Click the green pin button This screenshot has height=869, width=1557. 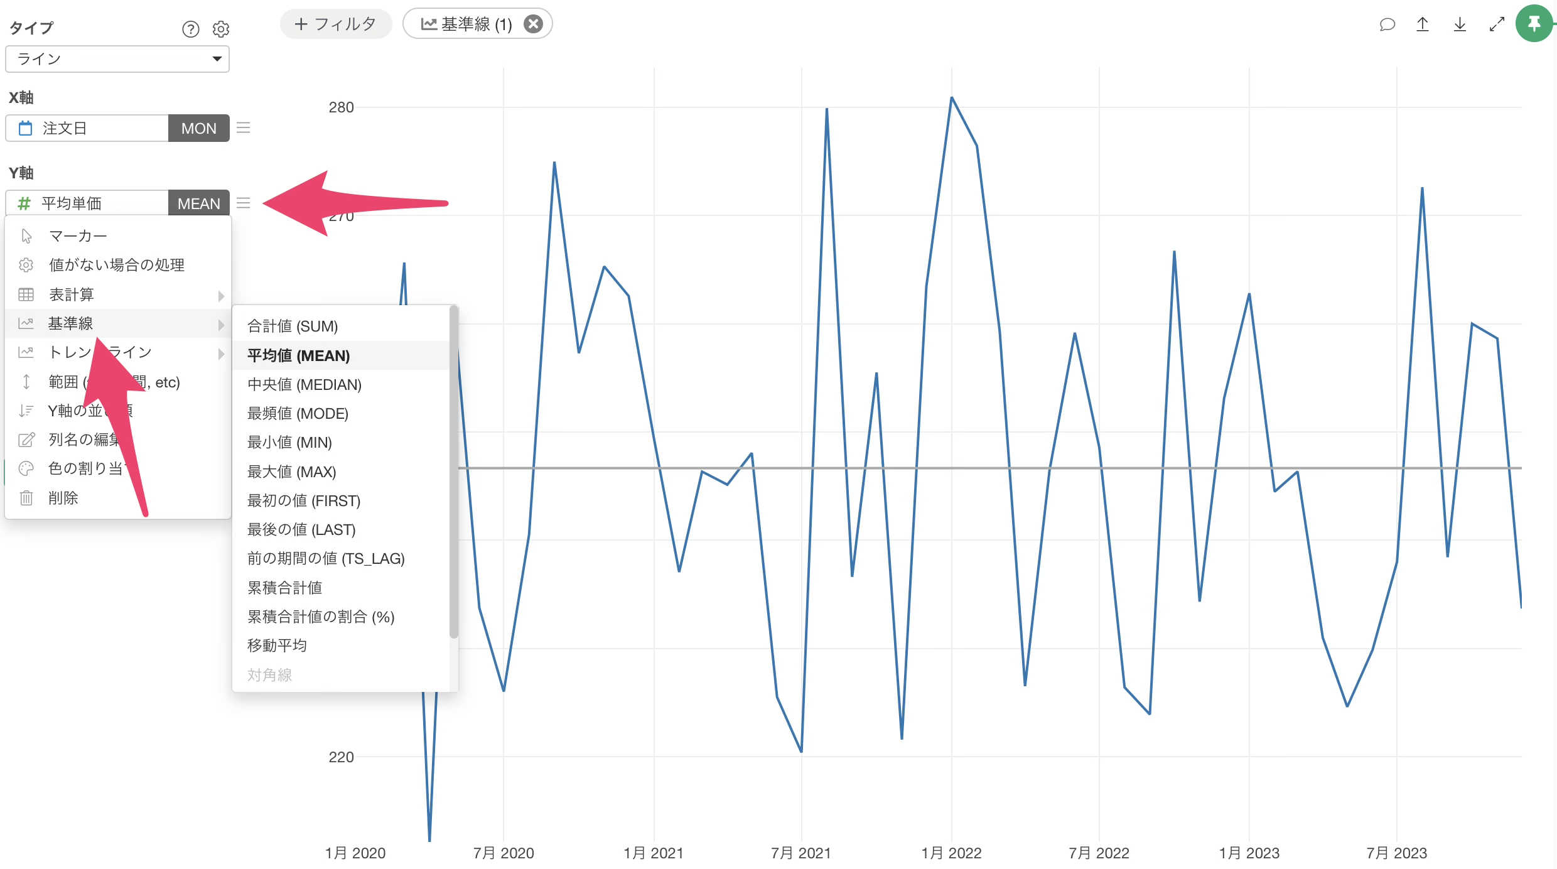1534,24
